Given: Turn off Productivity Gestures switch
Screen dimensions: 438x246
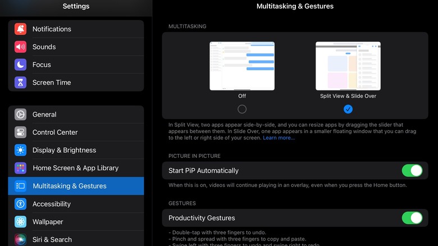Looking at the screenshot, I should 412,218.
